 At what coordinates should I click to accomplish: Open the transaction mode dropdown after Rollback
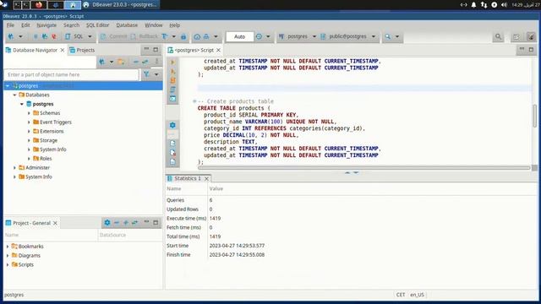173,36
